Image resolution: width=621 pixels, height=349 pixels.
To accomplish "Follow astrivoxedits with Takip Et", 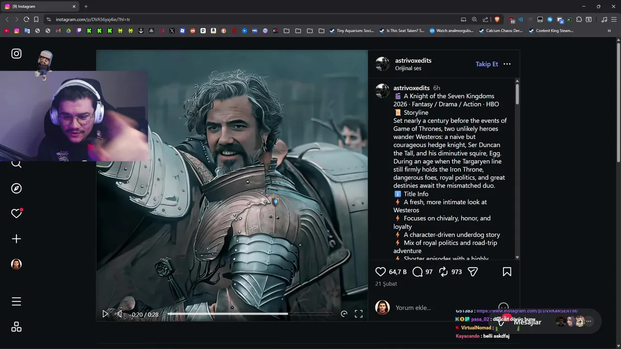I will coord(487,64).
